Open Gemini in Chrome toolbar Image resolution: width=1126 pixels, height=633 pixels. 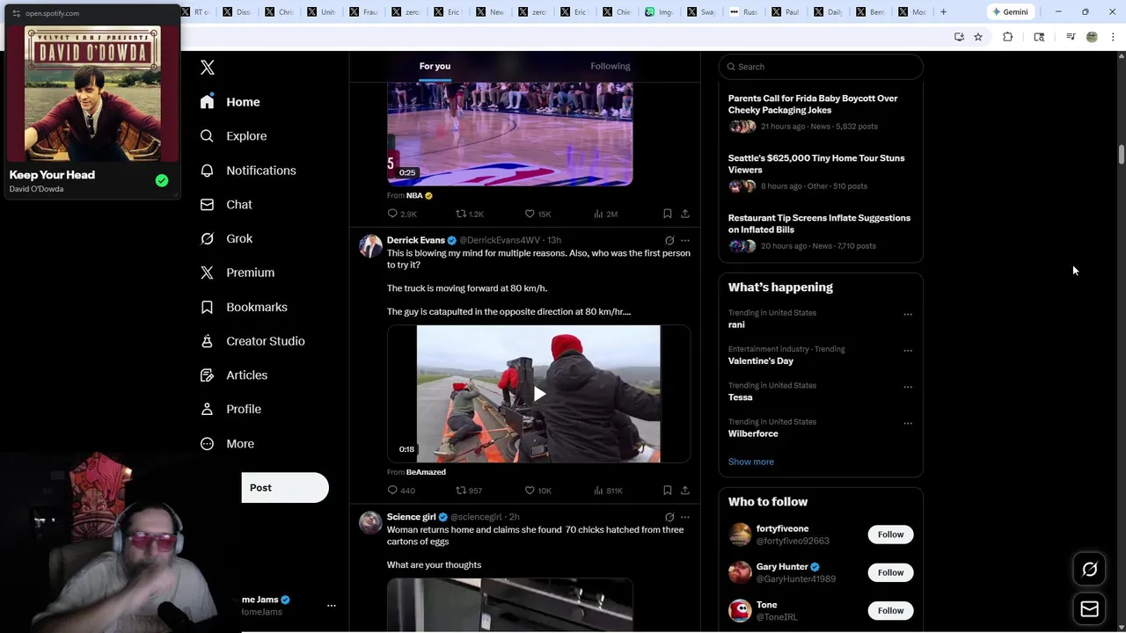pos(1011,12)
